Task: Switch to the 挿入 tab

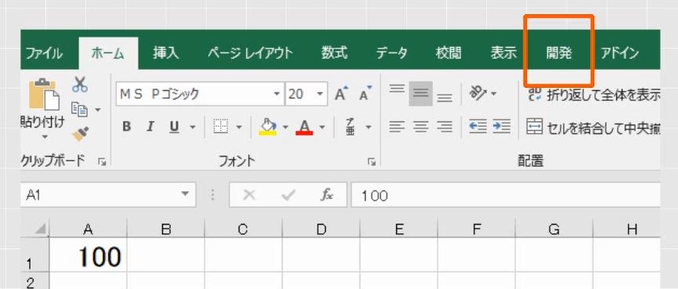Action: tap(165, 53)
